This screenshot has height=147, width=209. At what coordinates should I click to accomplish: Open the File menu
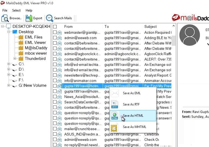[x=5, y=10]
